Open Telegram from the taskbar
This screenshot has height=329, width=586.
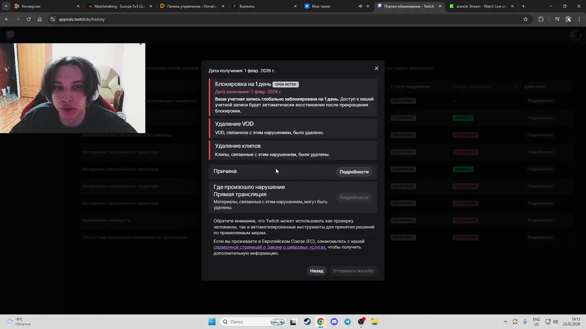click(x=347, y=322)
